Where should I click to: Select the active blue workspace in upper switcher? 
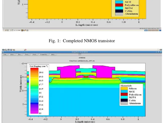tap(146, 30)
